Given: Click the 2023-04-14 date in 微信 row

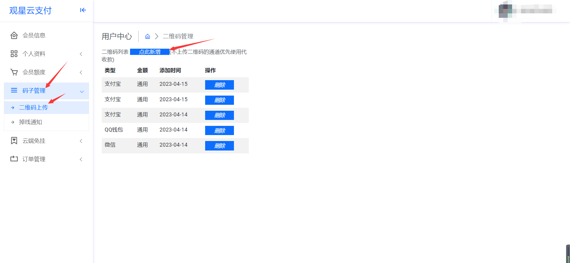Looking at the screenshot, I should 173,145.
